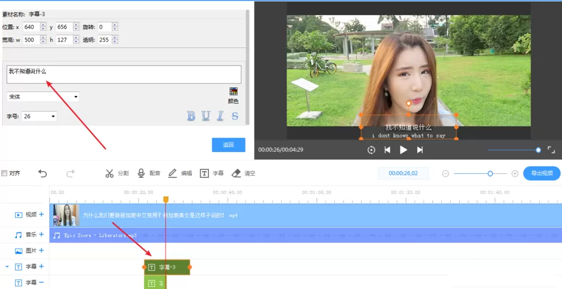Increase the 透明 opacity stepper
The width and height of the screenshot is (562, 289).
click(x=115, y=38)
